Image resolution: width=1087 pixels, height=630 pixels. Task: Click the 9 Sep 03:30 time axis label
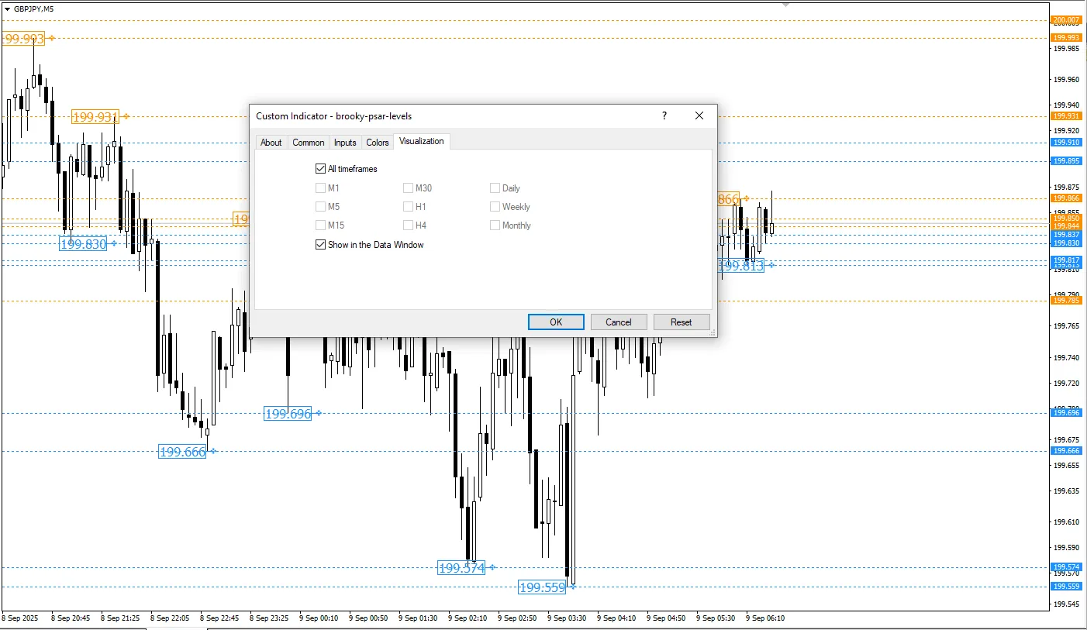click(x=568, y=618)
